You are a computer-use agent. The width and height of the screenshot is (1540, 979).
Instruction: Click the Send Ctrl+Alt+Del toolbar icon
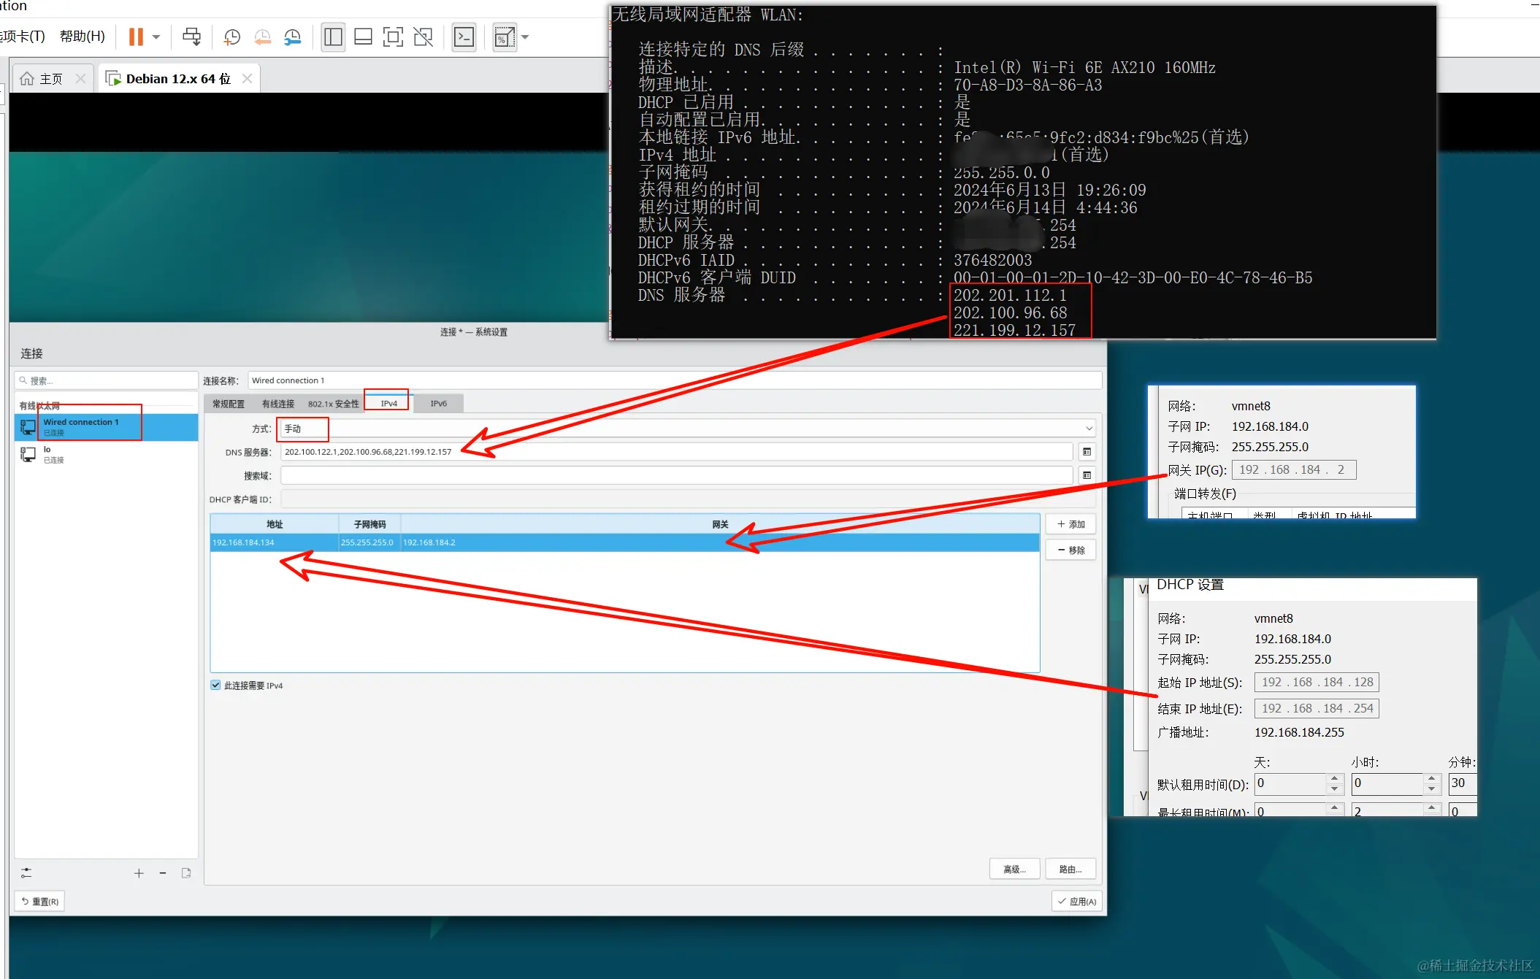[x=192, y=37]
